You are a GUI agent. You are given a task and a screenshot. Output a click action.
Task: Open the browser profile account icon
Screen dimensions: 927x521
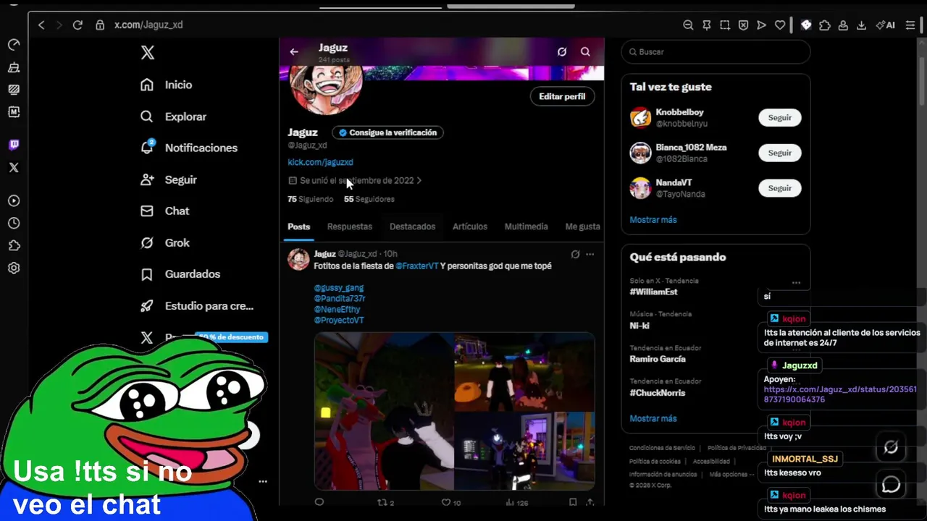click(843, 25)
